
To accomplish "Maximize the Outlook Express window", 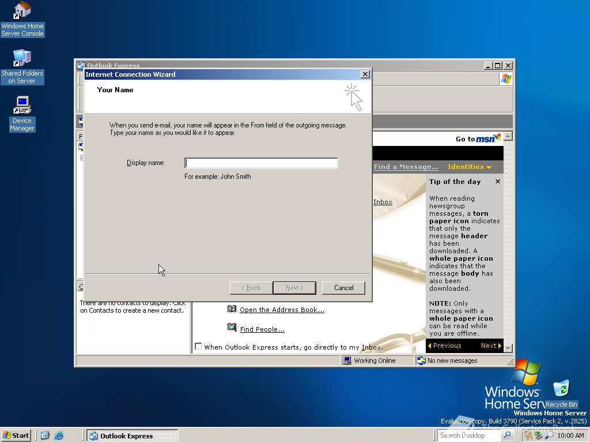I will pyautogui.click(x=497, y=66).
